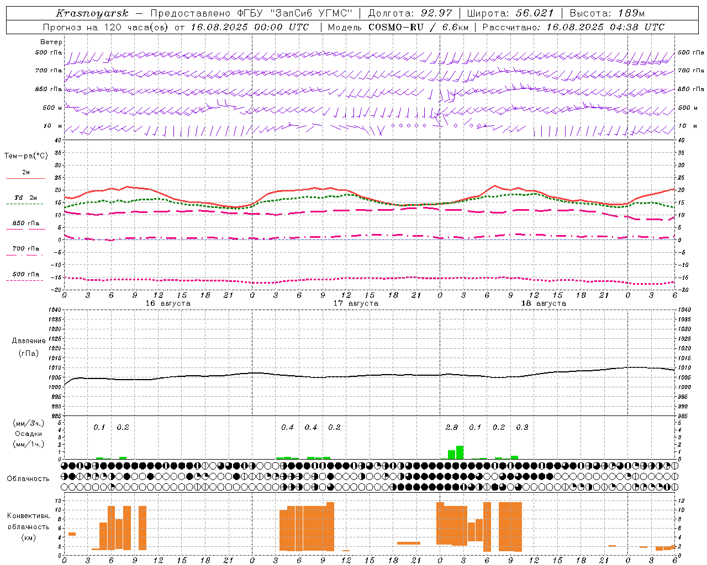Screen dimensions: 707x565
Task: Click the precipitation value "0.3"
Action: 522,427
